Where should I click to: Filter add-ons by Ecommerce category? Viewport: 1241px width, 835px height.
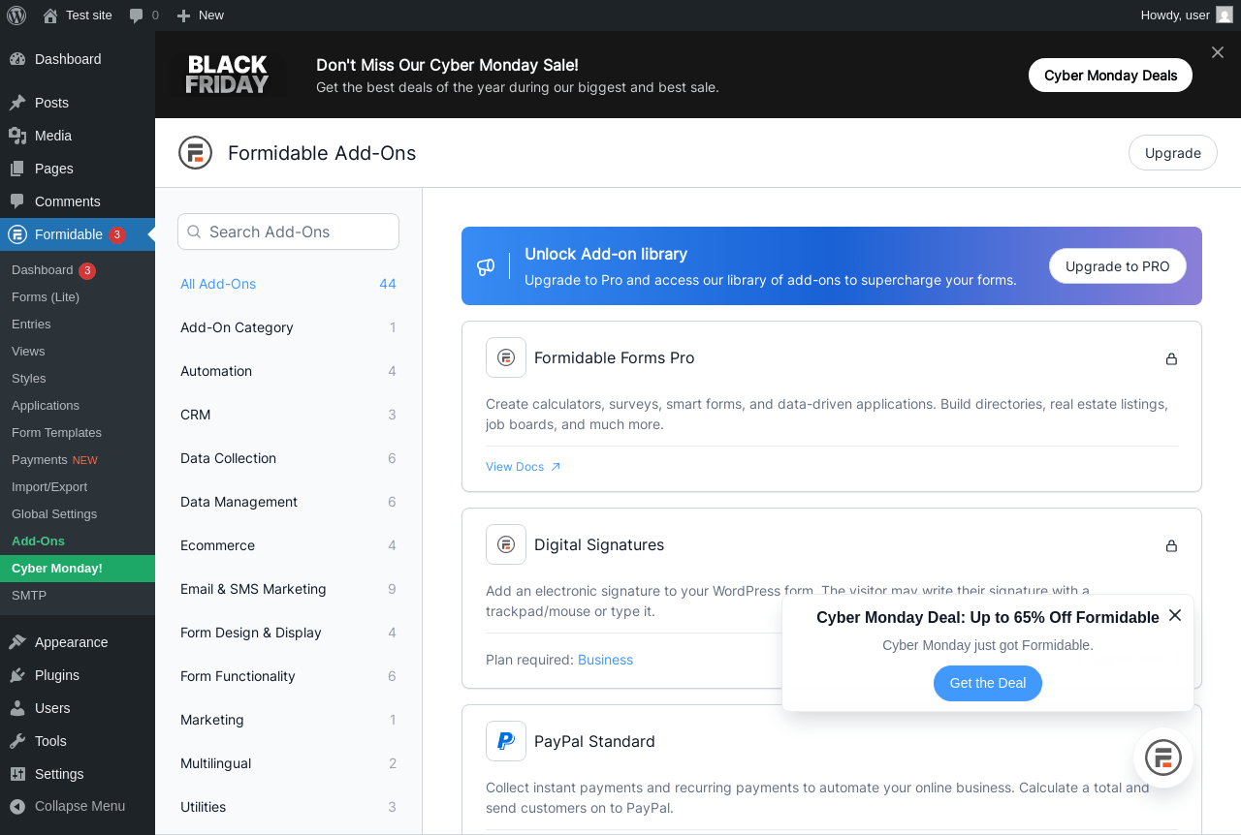click(x=218, y=545)
